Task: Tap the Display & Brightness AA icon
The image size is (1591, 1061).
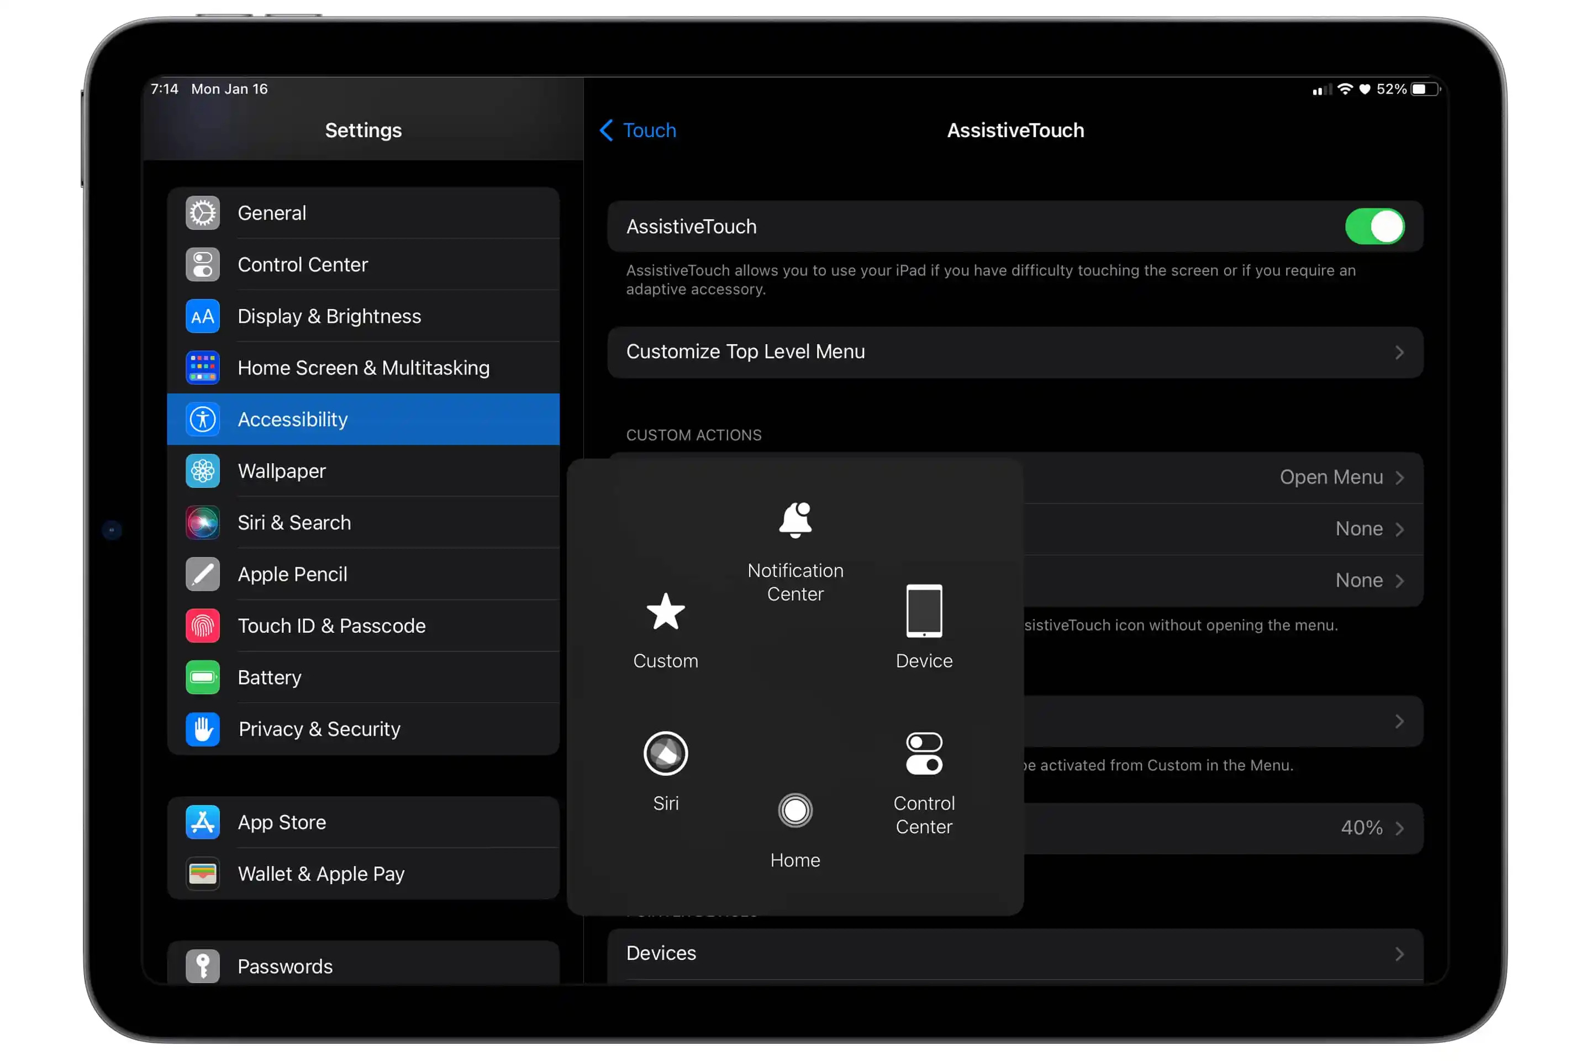Action: 202,316
